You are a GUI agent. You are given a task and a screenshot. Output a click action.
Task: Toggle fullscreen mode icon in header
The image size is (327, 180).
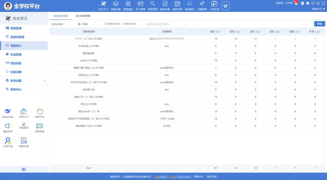coord(323,3)
